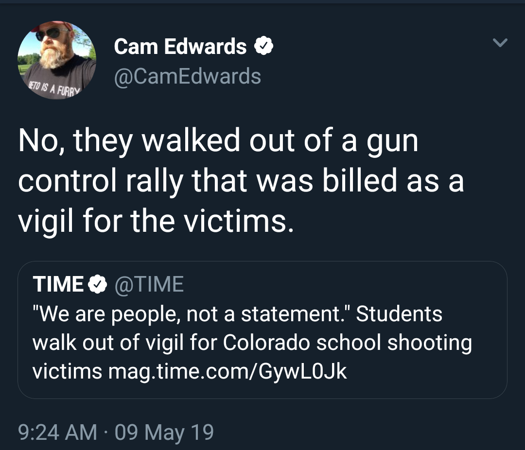Open the mag.time.com/GywL0Jk link

(x=227, y=371)
